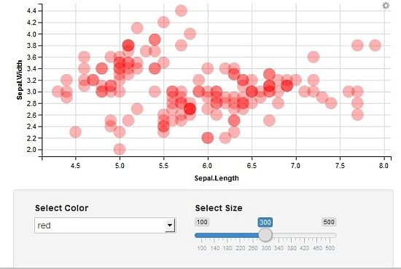Click the 100 minimum label above slider
This screenshot has width=401, height=269.
pos(202,222)
